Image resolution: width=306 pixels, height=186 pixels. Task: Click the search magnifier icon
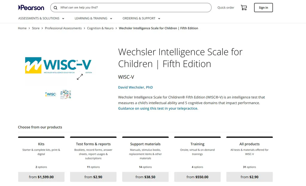pyautogui.click(x=56, y=7)
